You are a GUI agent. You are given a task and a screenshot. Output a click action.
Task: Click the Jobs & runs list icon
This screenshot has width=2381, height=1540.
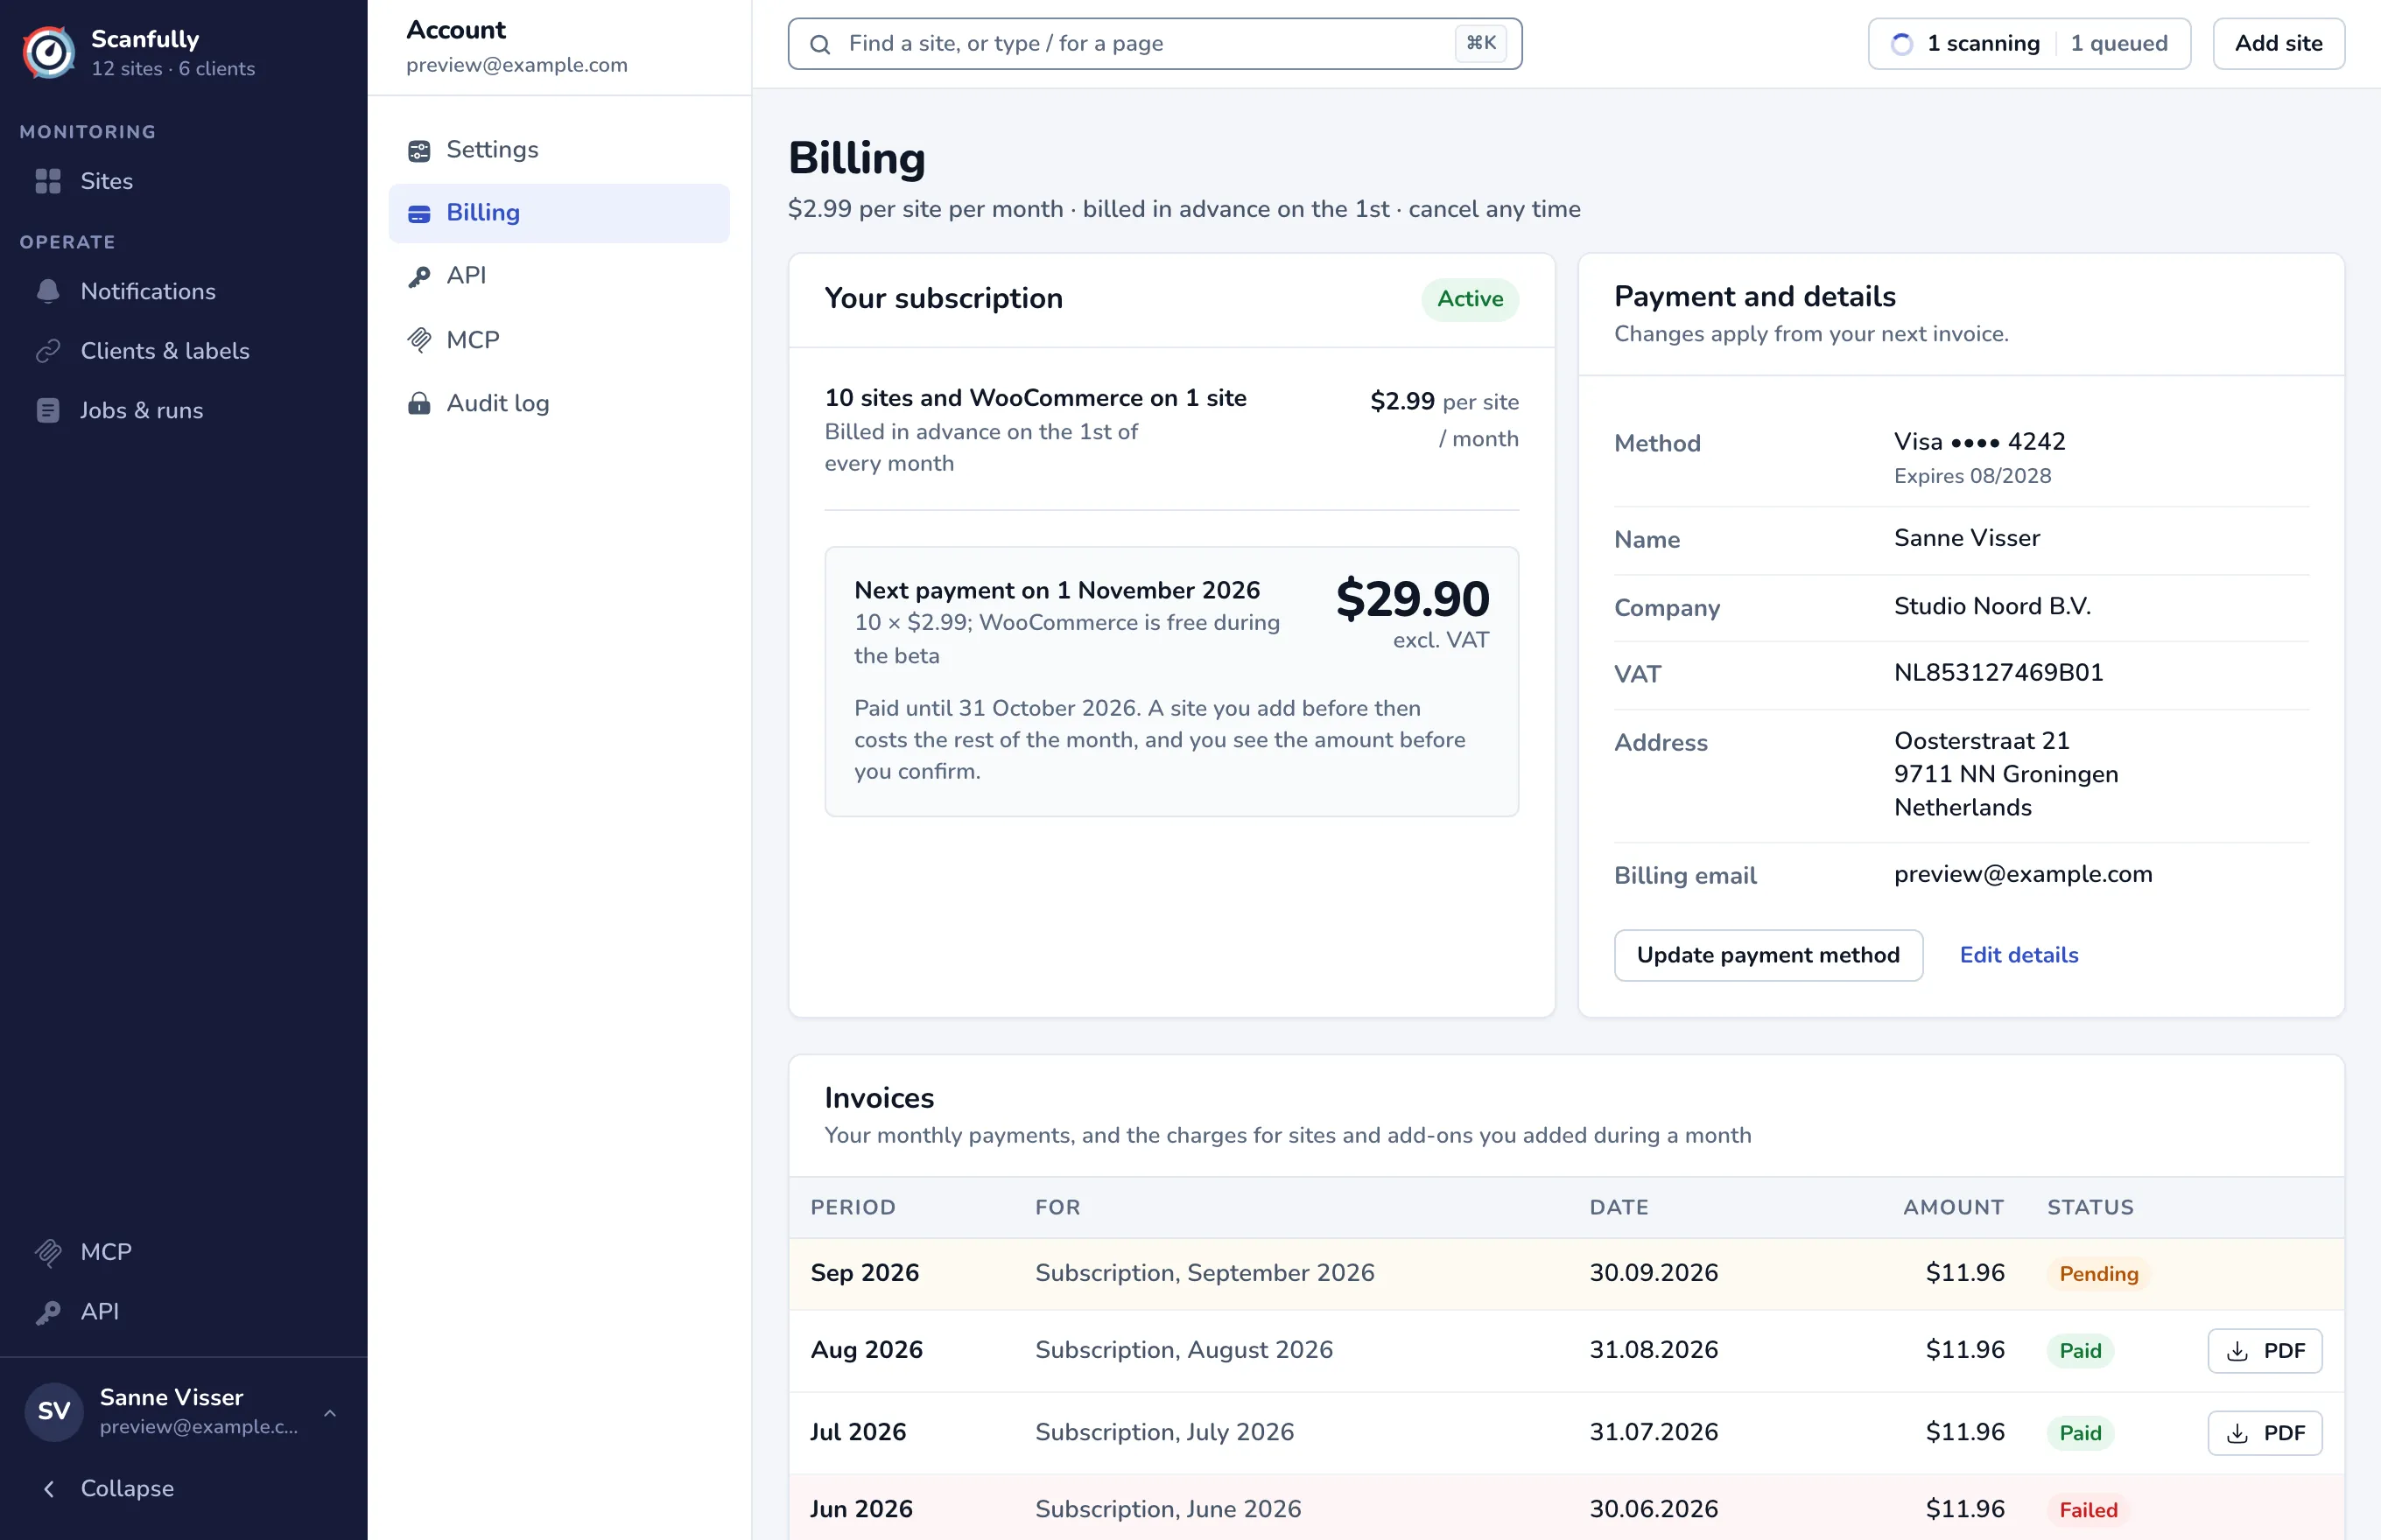tap(48, 410)
